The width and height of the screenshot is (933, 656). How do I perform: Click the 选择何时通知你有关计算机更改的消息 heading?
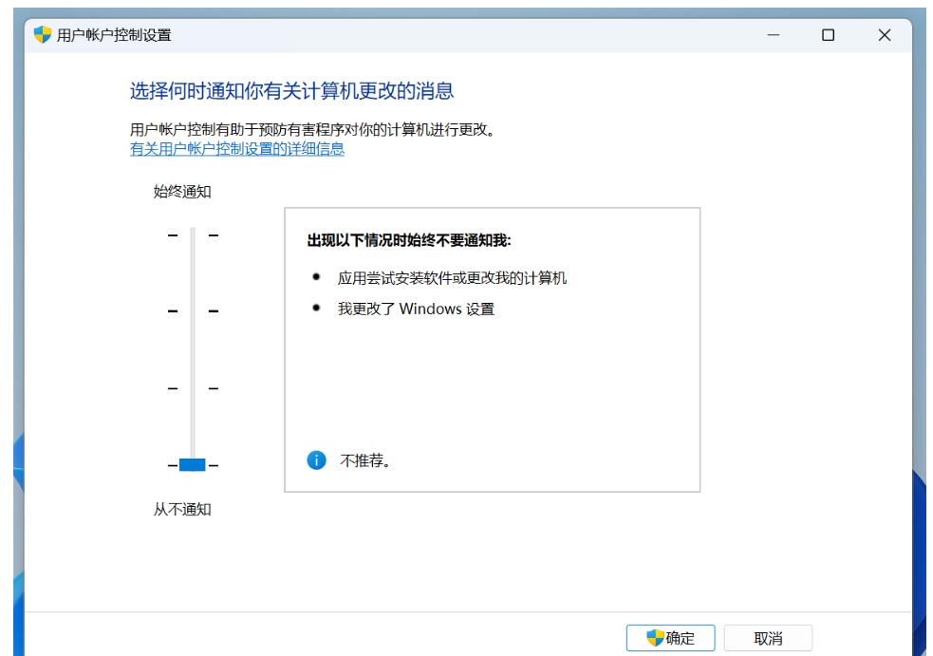[x=291, y=91]
